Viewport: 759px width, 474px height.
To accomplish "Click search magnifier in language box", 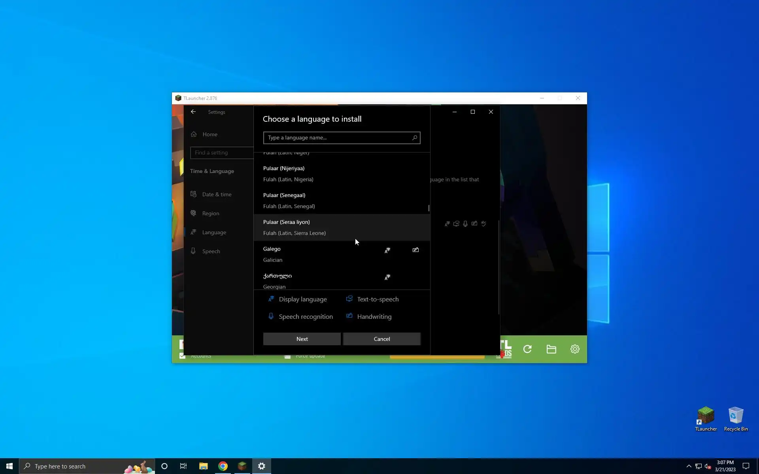I will tap(414, 138).
